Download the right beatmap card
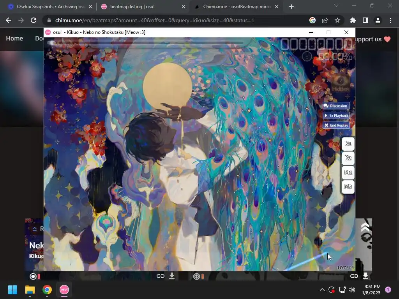Screen dimensions: 399x299 (365, 276)
